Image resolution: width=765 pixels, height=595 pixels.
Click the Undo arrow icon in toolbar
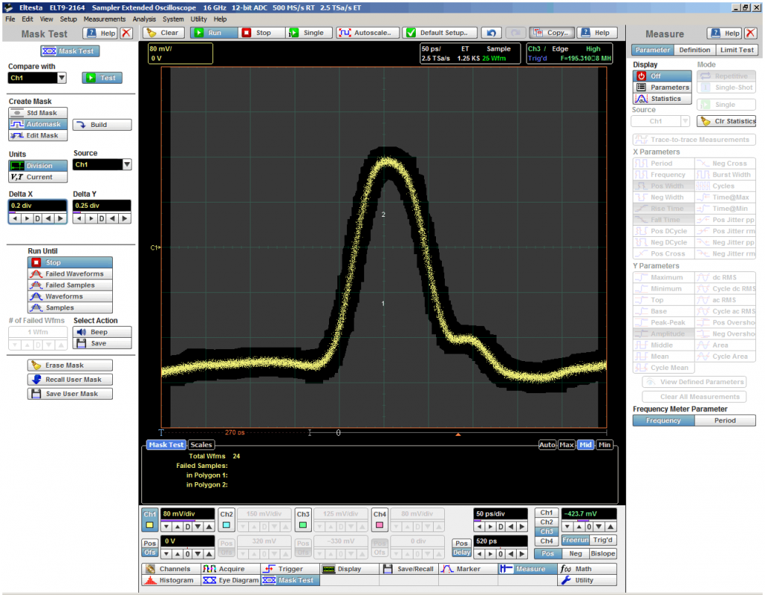(x=491, y=33)
